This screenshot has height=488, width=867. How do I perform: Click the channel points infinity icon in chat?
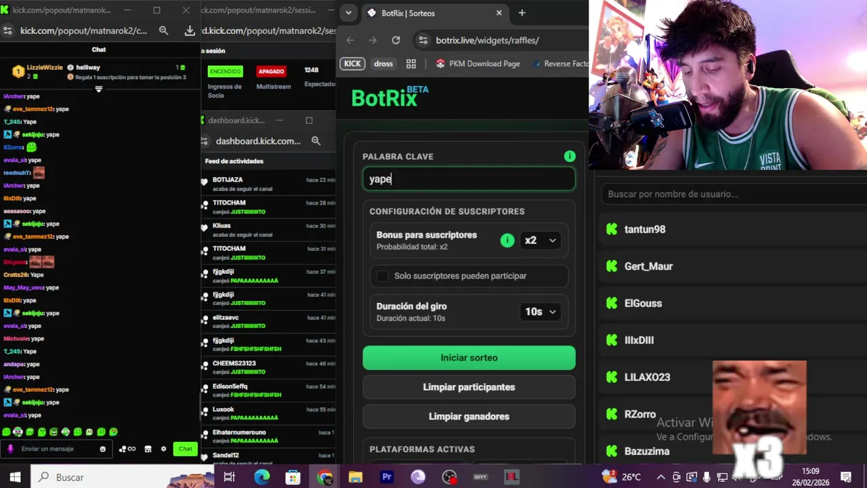pos(127,449)
